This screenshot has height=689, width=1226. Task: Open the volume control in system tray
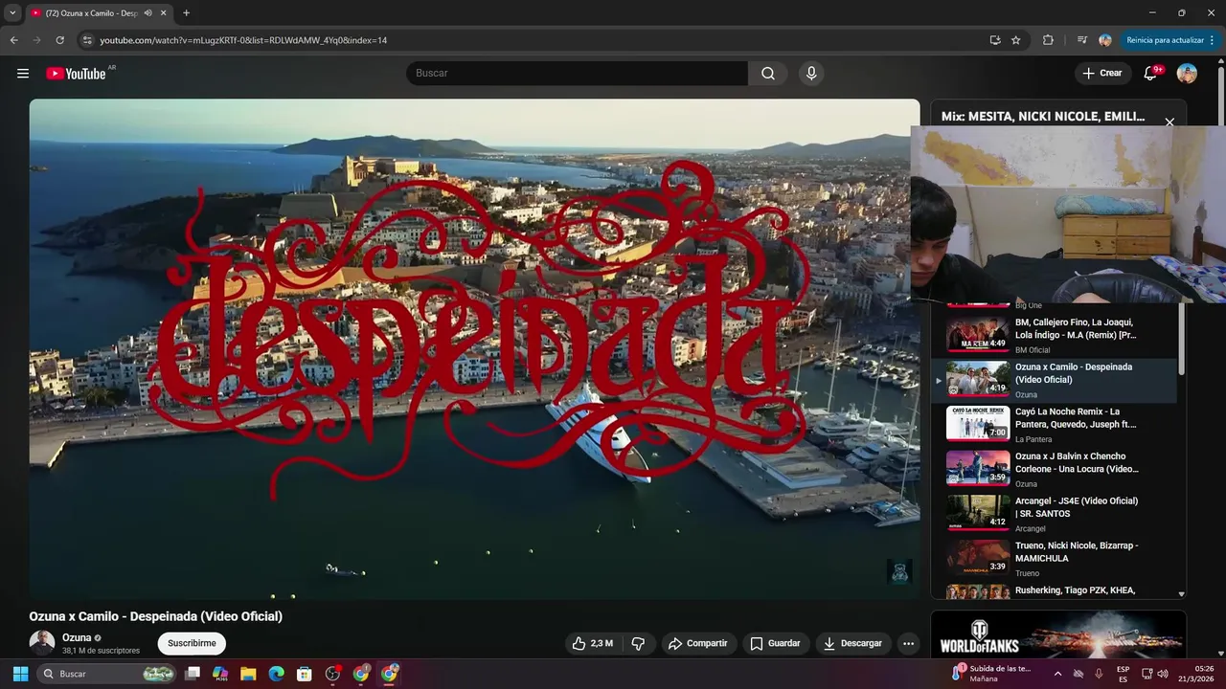click(1163, 674)
